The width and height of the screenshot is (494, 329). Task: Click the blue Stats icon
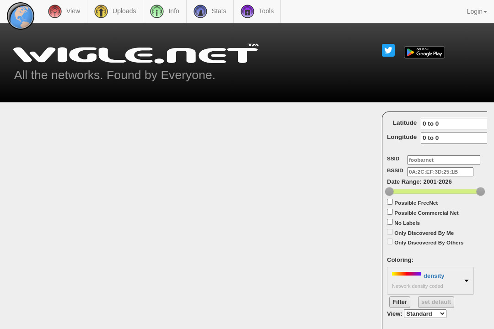(200, 11)
